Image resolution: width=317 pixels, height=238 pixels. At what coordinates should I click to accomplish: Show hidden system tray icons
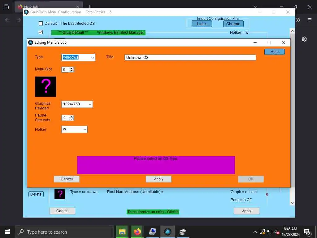point(255,232)
